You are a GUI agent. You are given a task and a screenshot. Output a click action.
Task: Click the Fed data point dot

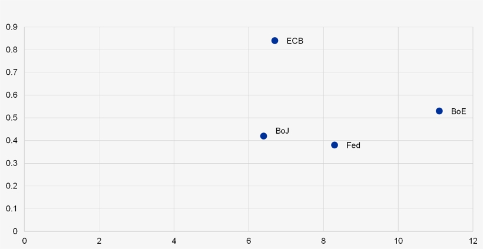pos(335,145)
